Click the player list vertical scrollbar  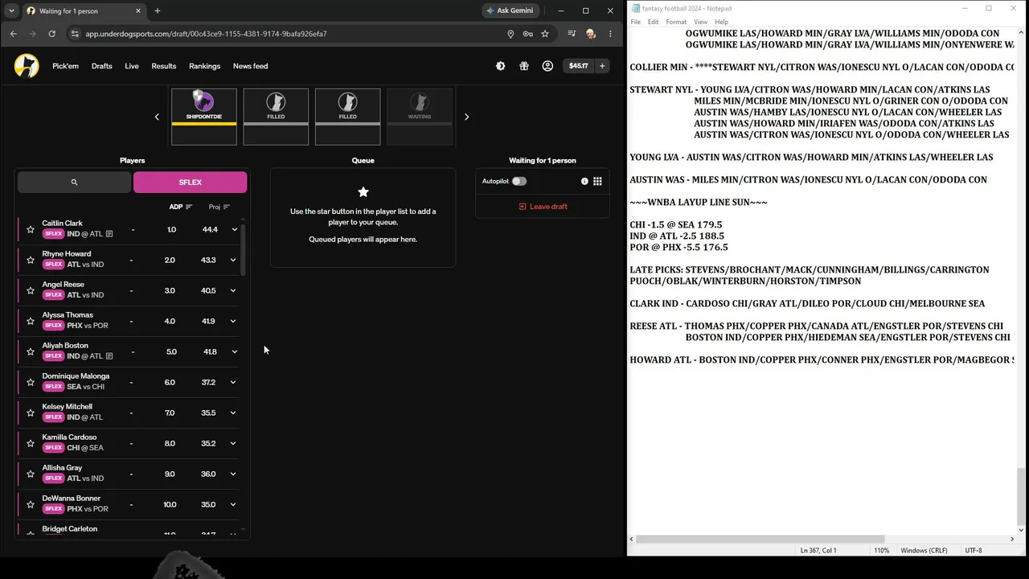(x=243, y=249)
